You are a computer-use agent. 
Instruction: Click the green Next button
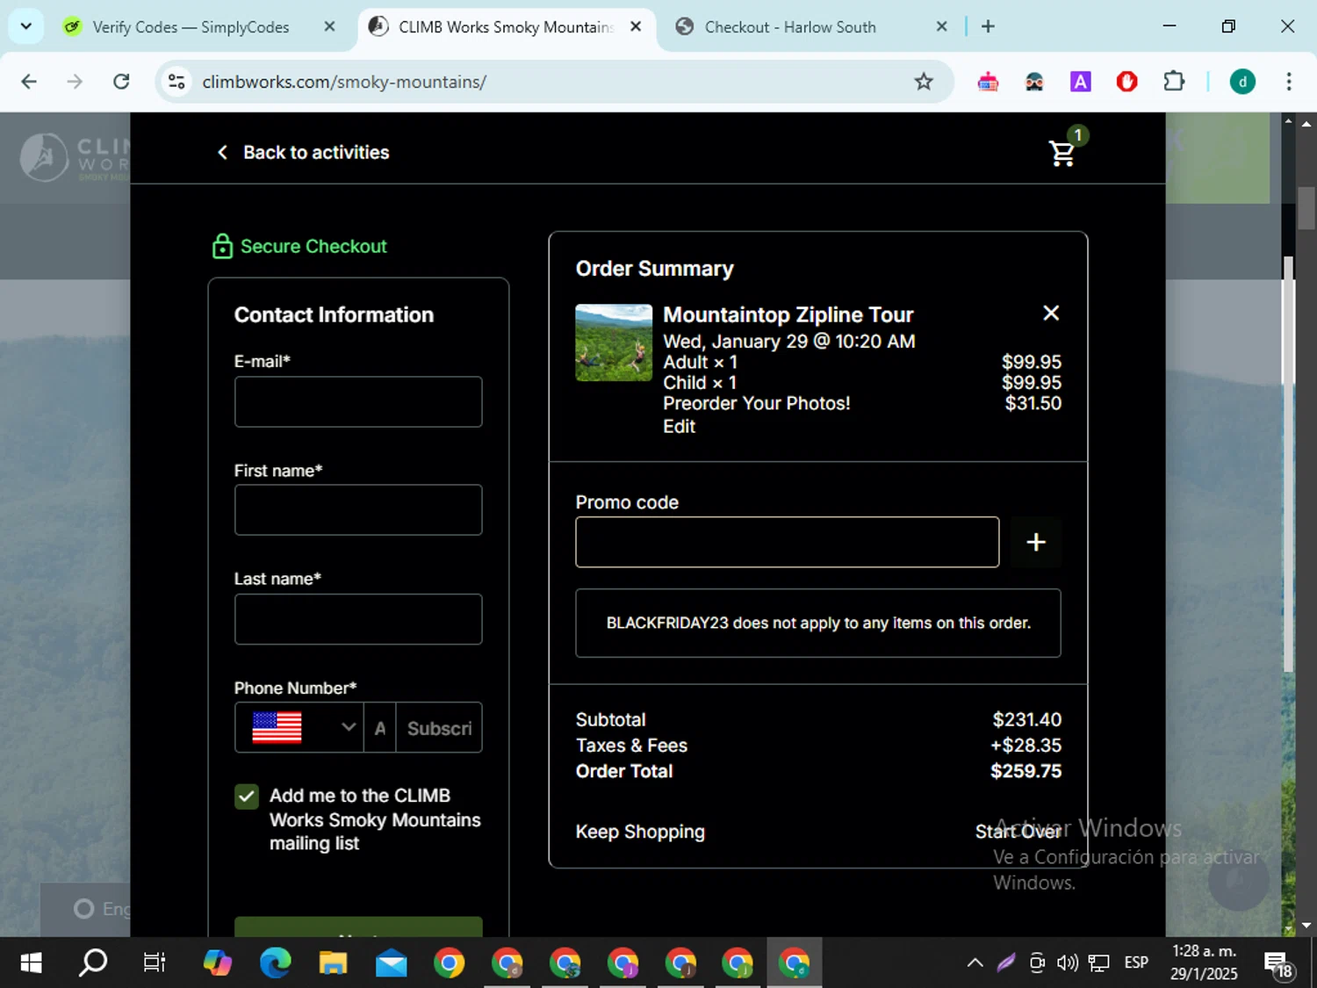pos(358,927)
